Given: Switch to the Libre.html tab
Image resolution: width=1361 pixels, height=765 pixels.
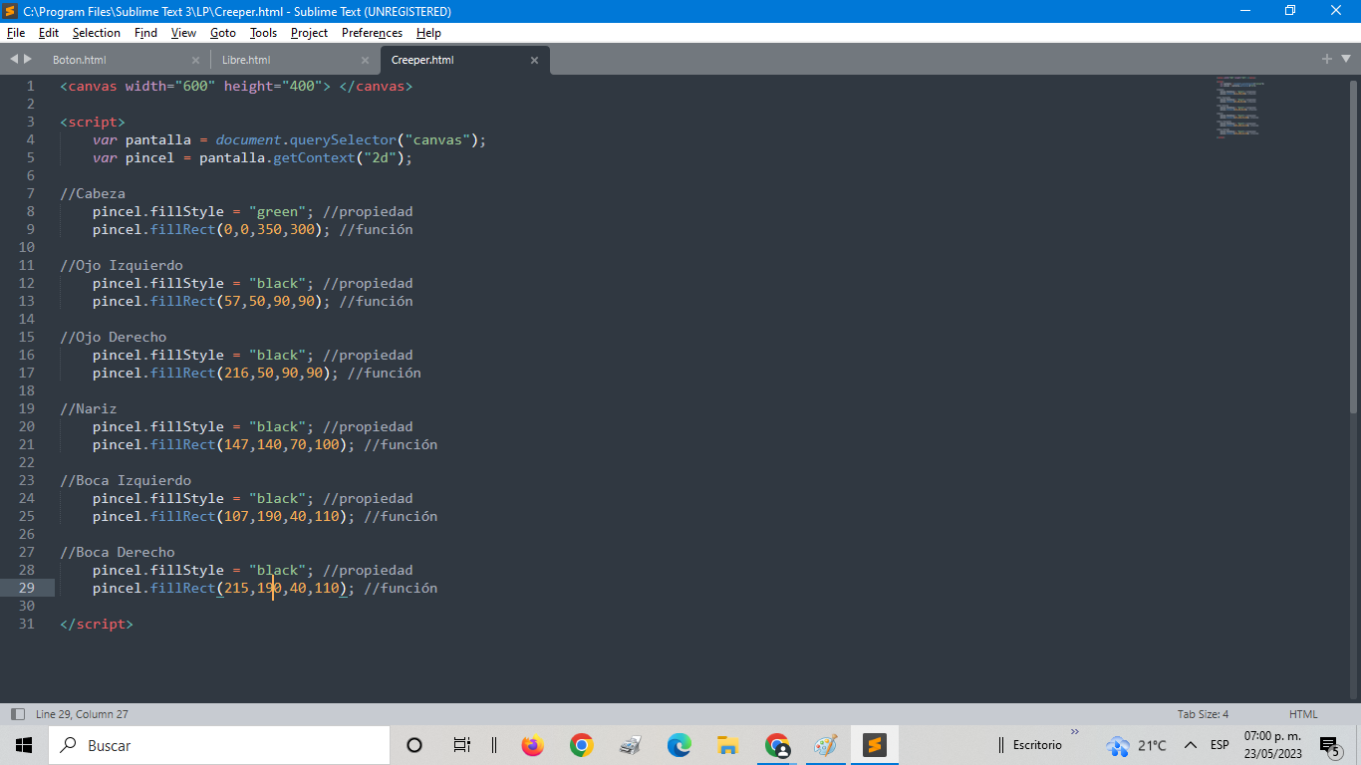Looking at the screenshot, I should pyautogui.click(x=246, y=60).
